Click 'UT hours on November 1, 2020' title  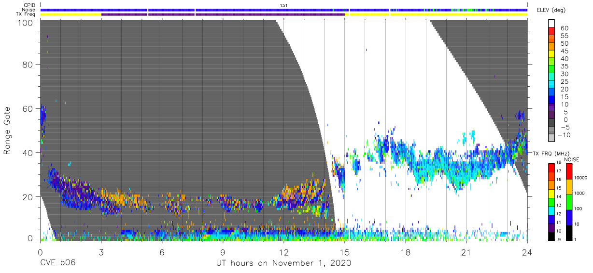(283, 263)
